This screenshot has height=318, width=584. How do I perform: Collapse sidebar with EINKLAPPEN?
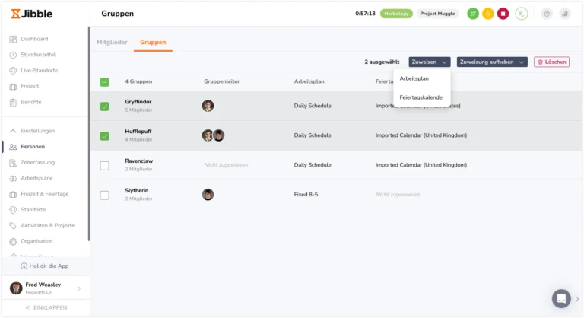click(x=46, y=307)
